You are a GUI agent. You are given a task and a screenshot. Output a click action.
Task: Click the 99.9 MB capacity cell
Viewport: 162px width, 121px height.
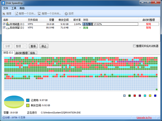[50, 28]
